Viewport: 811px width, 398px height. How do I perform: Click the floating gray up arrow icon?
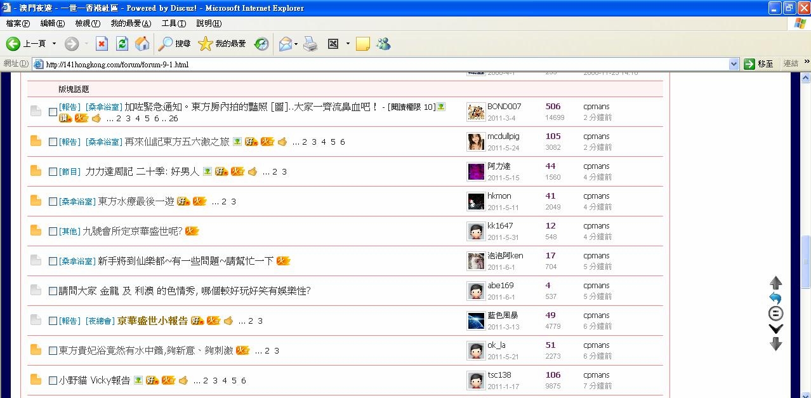(775, 283)
